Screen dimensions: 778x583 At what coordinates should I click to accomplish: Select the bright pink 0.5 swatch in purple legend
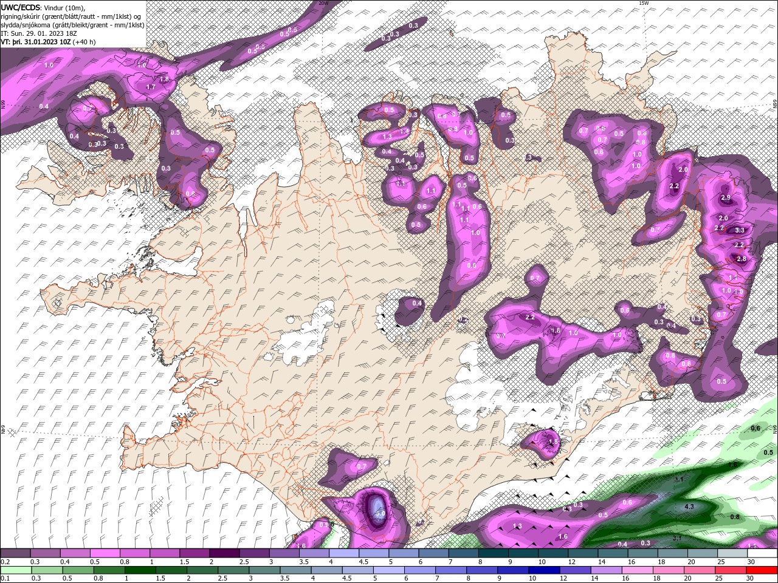tap(105, 553)
